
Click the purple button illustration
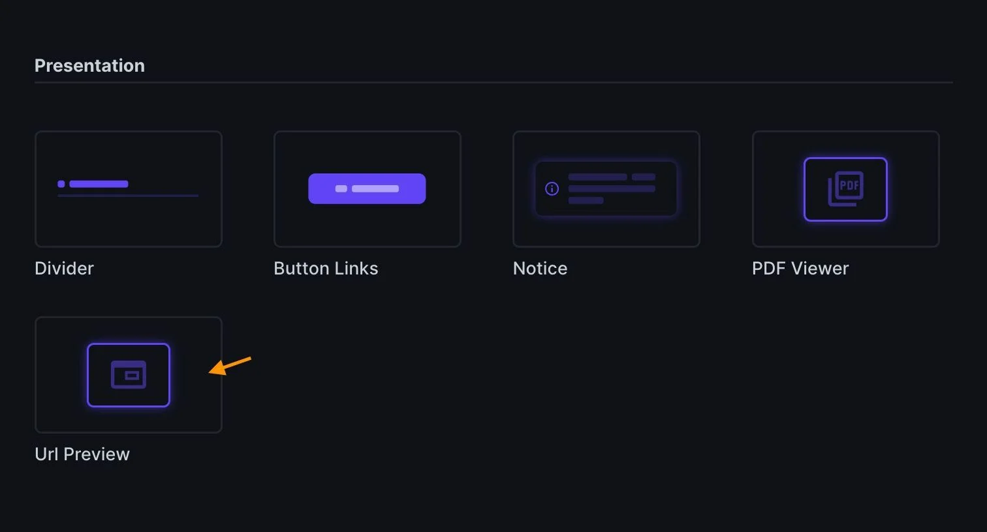tap(367, 188)
